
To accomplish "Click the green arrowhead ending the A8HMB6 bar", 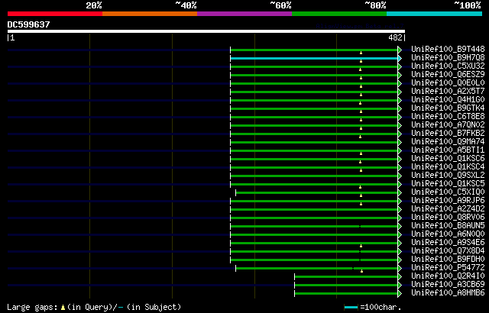I will coord(400,294).
